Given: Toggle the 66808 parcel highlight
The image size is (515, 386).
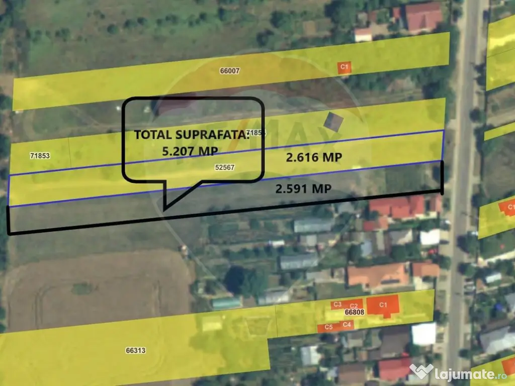Looking at the screenshot, I should click(354, 313).
